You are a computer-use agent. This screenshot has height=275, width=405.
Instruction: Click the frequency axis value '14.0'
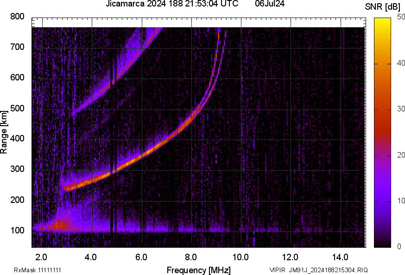pos(340,257)
